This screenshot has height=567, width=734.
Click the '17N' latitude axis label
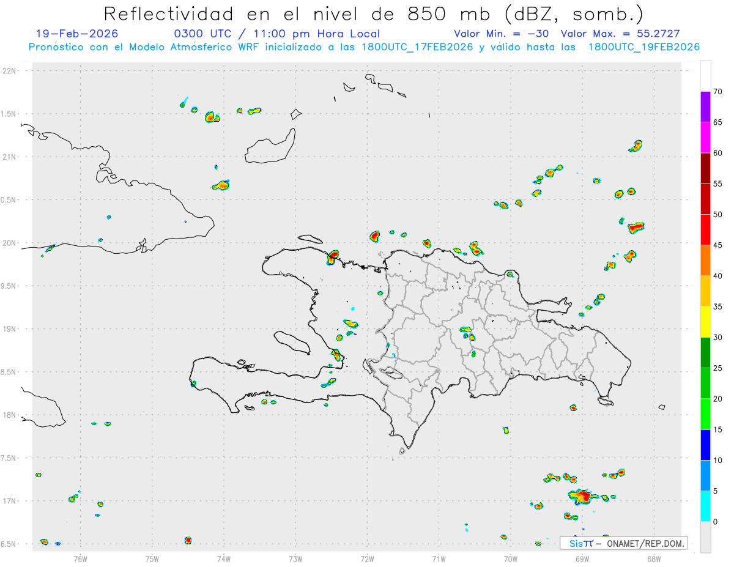(10, 501)
